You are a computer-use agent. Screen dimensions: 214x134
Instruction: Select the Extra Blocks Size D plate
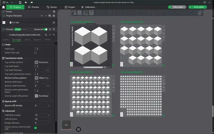141,96
